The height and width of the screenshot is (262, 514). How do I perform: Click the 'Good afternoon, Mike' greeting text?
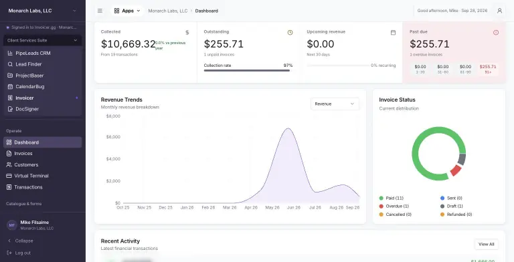(437, 11)
